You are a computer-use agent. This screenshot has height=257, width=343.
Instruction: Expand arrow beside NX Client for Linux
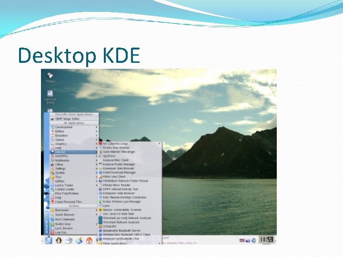(160, 144)
